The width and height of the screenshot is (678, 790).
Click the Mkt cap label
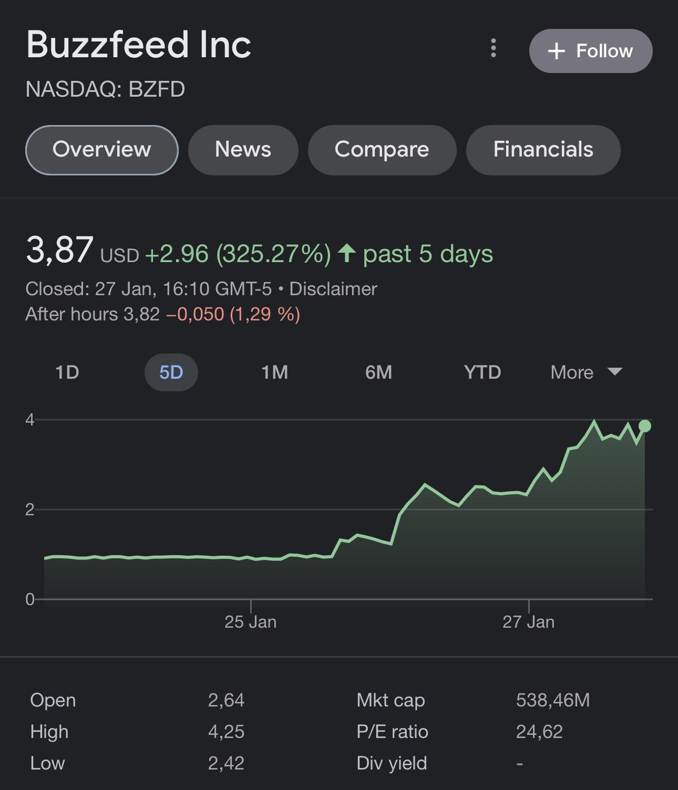coord(391,700)
